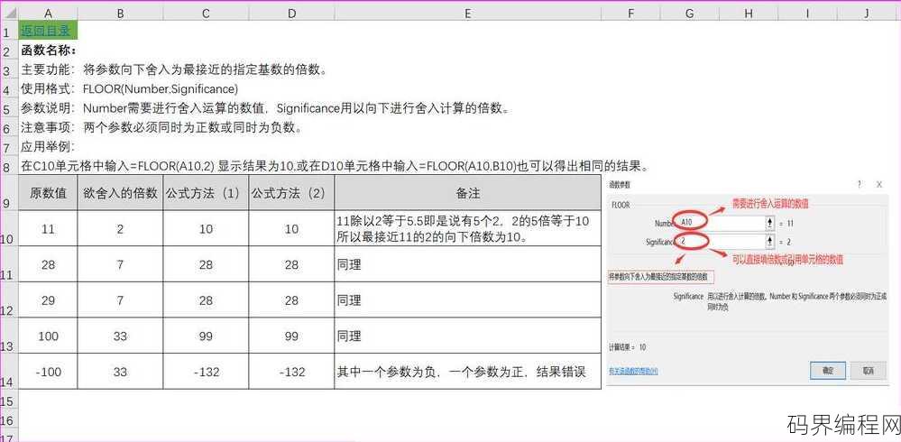The image size is (901, 442).
Task: Click the 欲舍入的倍数 table header
Action: (x=120, y=193)
